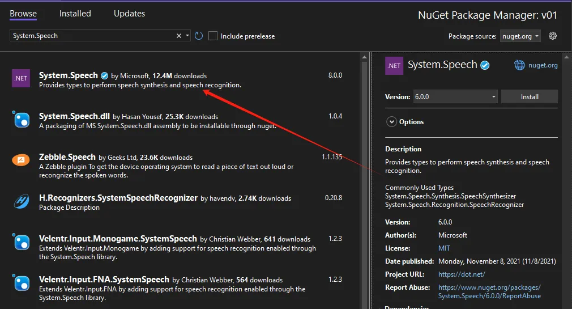Click up arrow on detail panel scrollbar

(x=566, y=57)
